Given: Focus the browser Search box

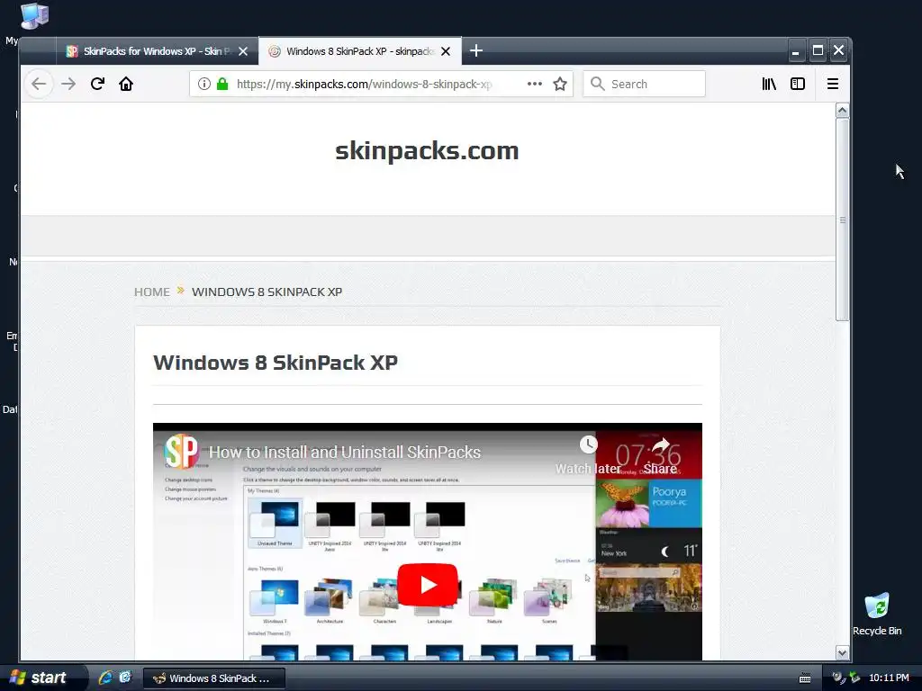Looking at the screenshot, I should click(645, 84).
